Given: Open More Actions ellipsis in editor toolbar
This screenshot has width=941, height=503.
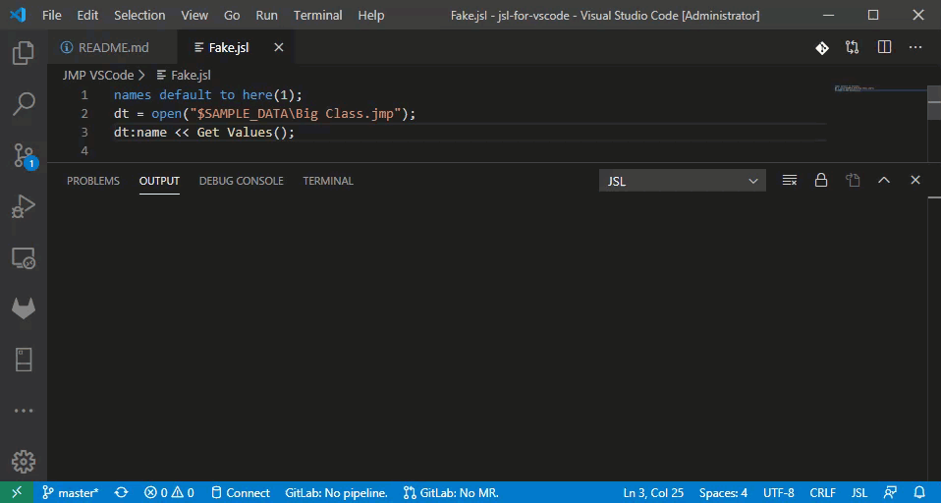Looking at the screenshot, I should [x=915, y=47].
